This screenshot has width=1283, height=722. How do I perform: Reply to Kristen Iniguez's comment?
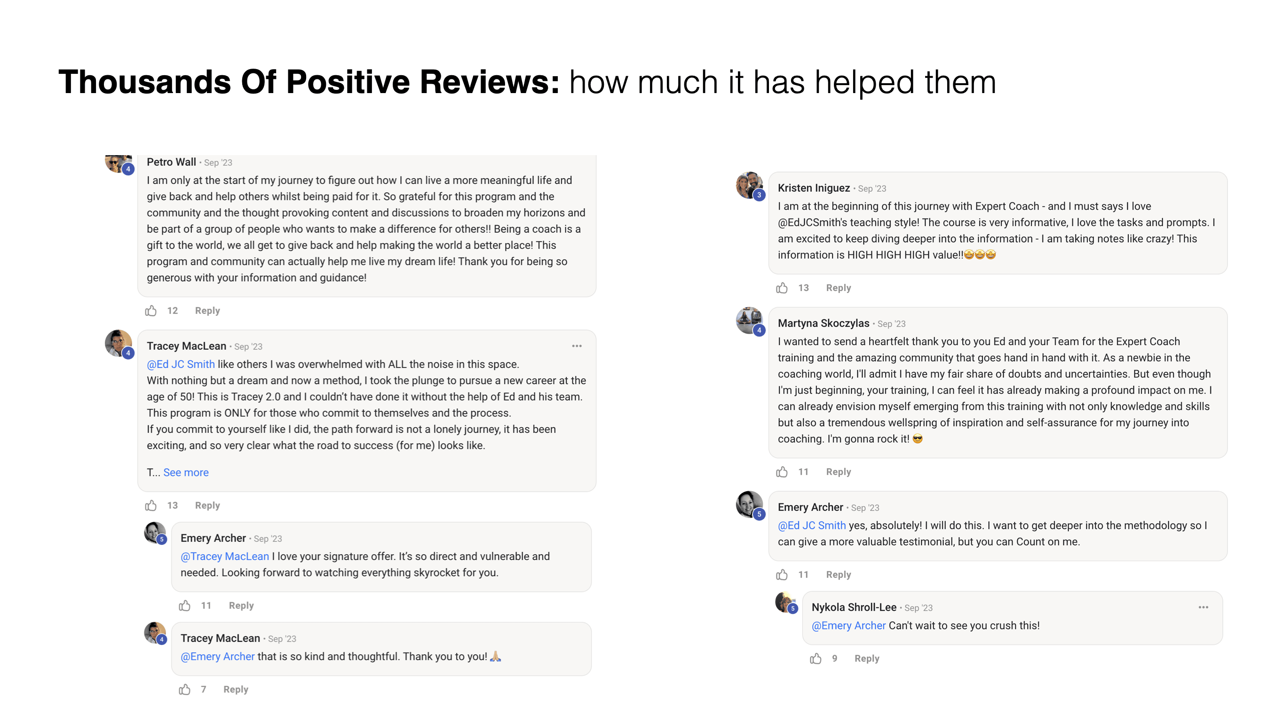(838, 288)
